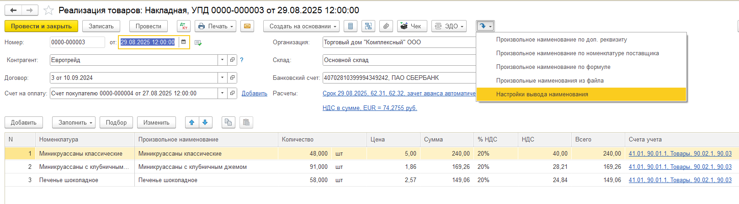Expand Контрагент dropdown list
The image size is (739, 204).
(222, 60)
